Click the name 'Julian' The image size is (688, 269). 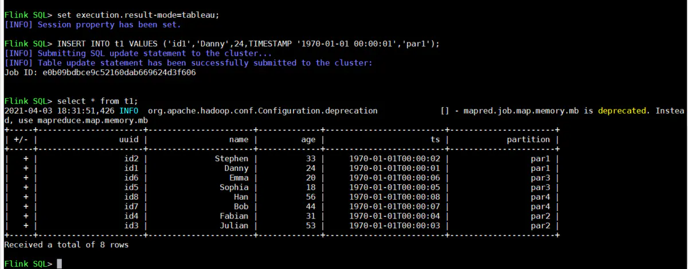point(234,225)
